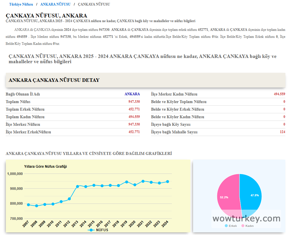Select the 2019 population data point
Viewport: 288px width, 235px height.
point(126,182)
